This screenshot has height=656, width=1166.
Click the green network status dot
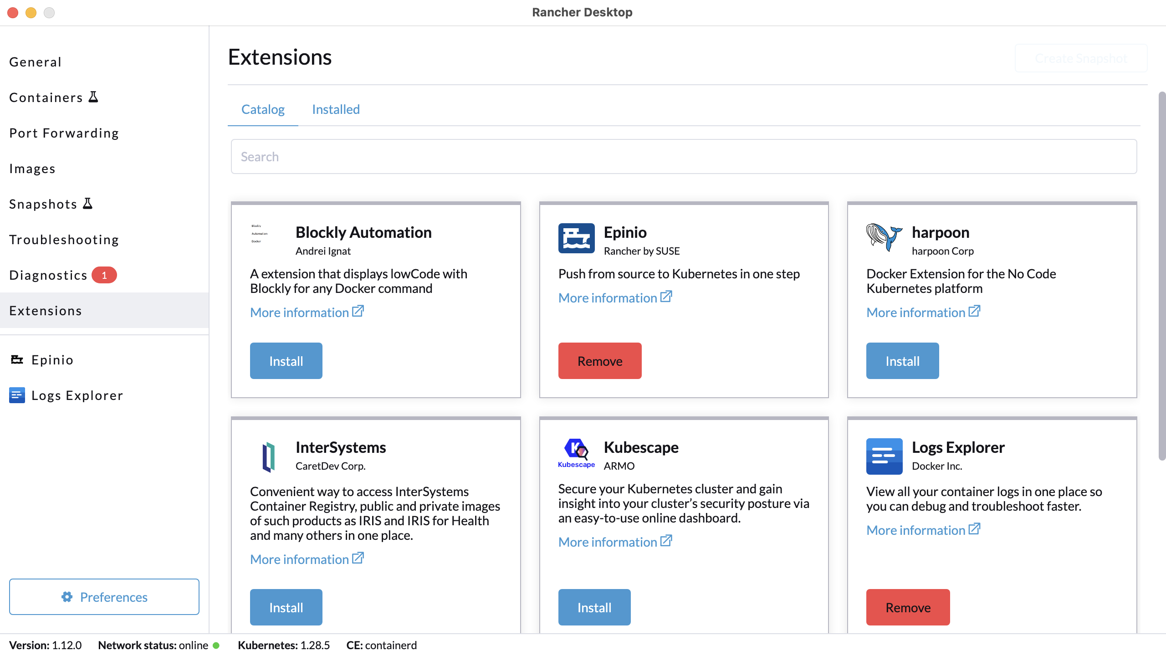pos(216,645)
